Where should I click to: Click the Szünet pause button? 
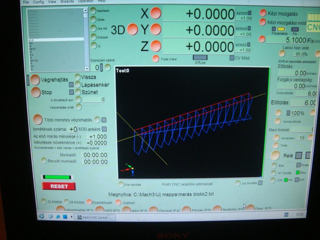[x=78, y=92]
